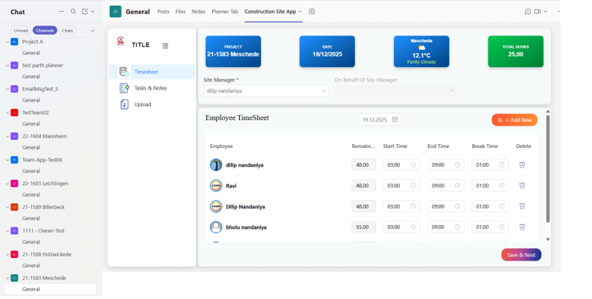Start a video meeting from the header
This screenshot has width=592, height=299.
[x=537, y=12]
